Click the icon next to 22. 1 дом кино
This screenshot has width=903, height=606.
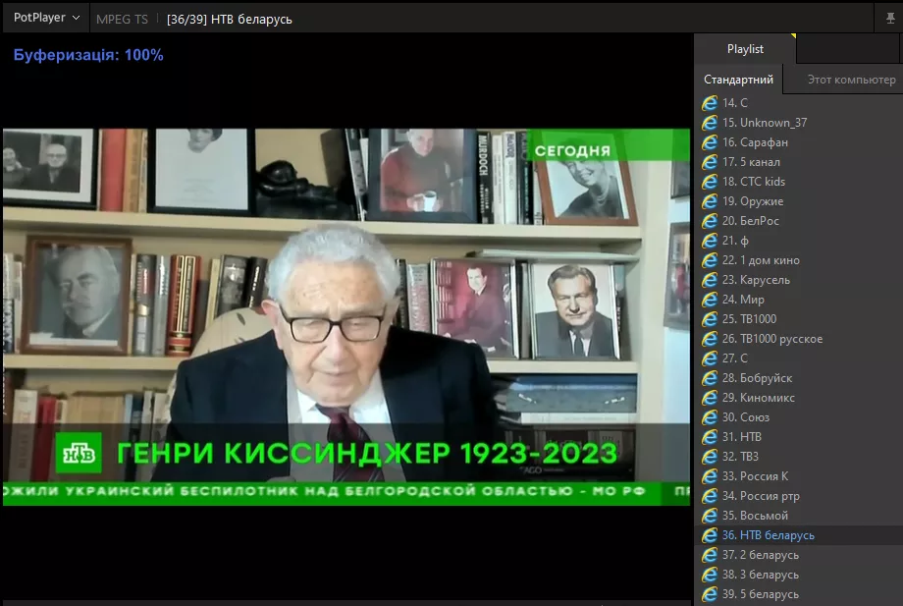pyautogui.click(x=710, y=260)
